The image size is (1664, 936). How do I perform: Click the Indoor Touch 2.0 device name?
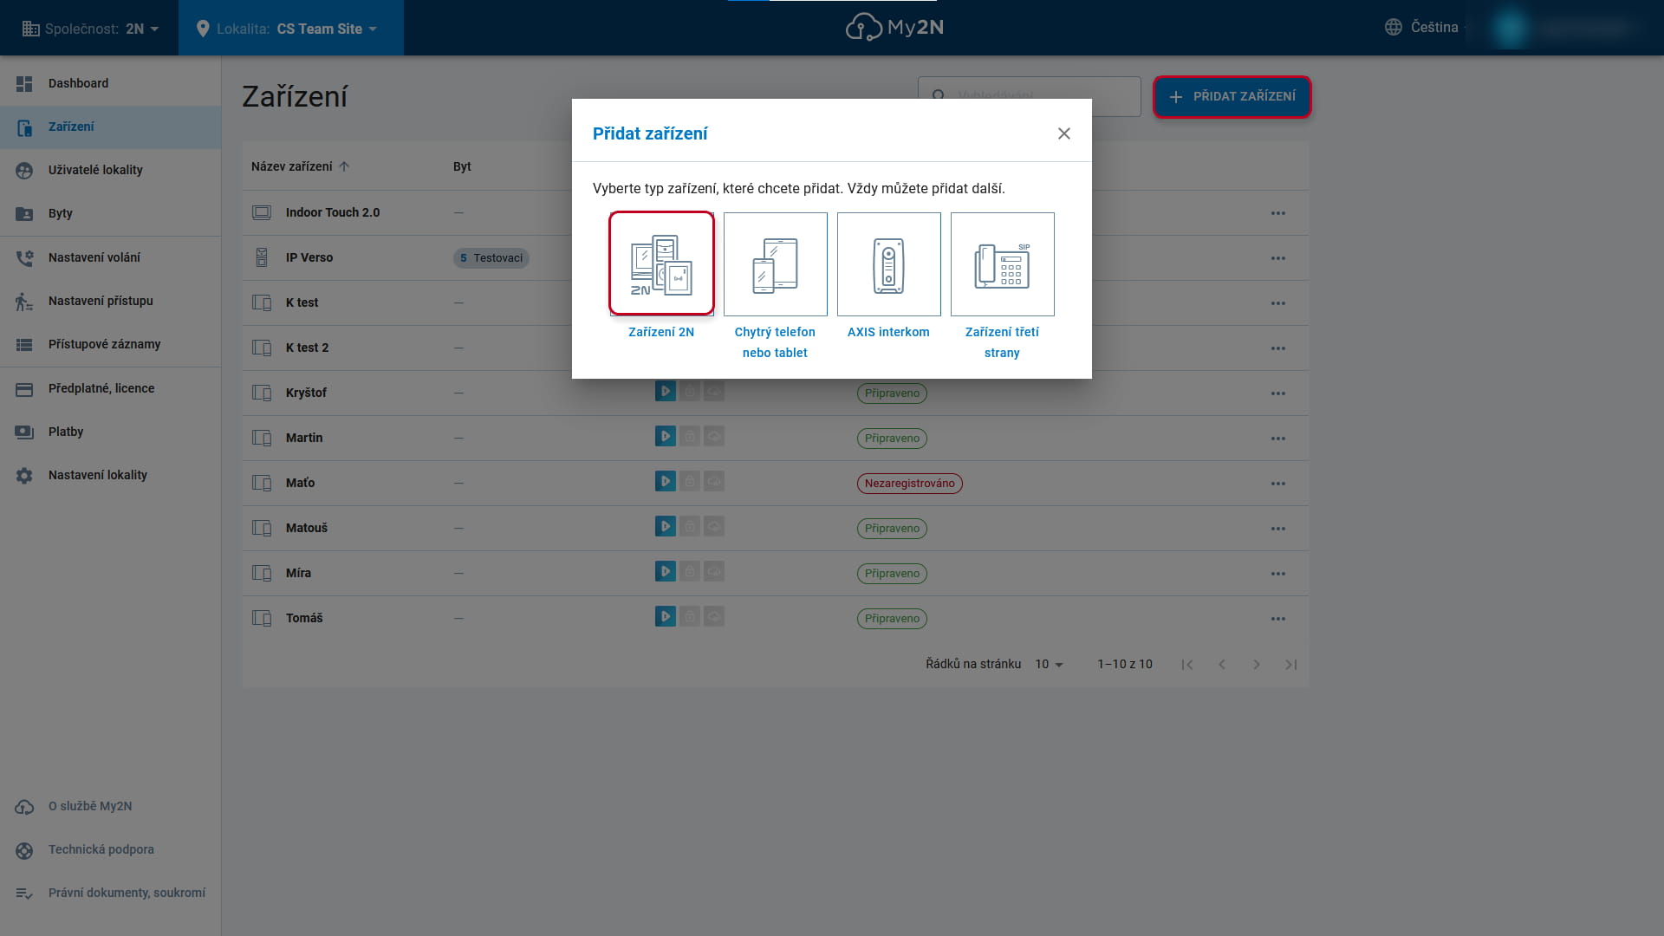point(333,212)
